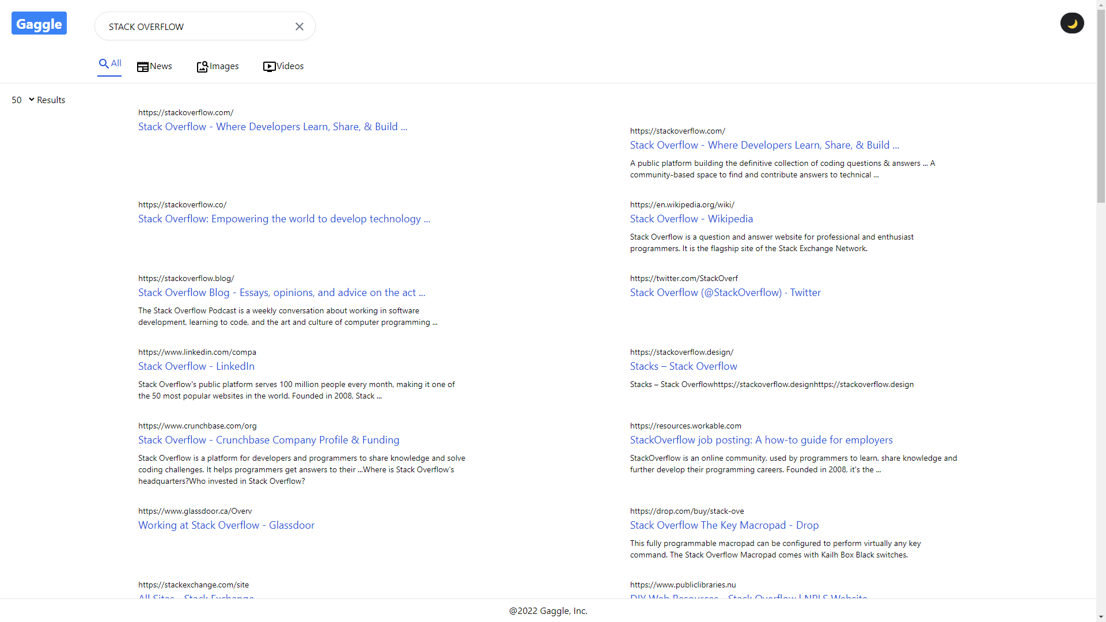Open 'Stack Overflow: Empowering the world' link
This screenshot has width=1106, height=622.
(284, 219)
